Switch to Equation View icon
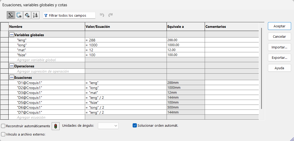Image resolution: width=294 pixels, height=141 pixels. click(x=11, y=15)
